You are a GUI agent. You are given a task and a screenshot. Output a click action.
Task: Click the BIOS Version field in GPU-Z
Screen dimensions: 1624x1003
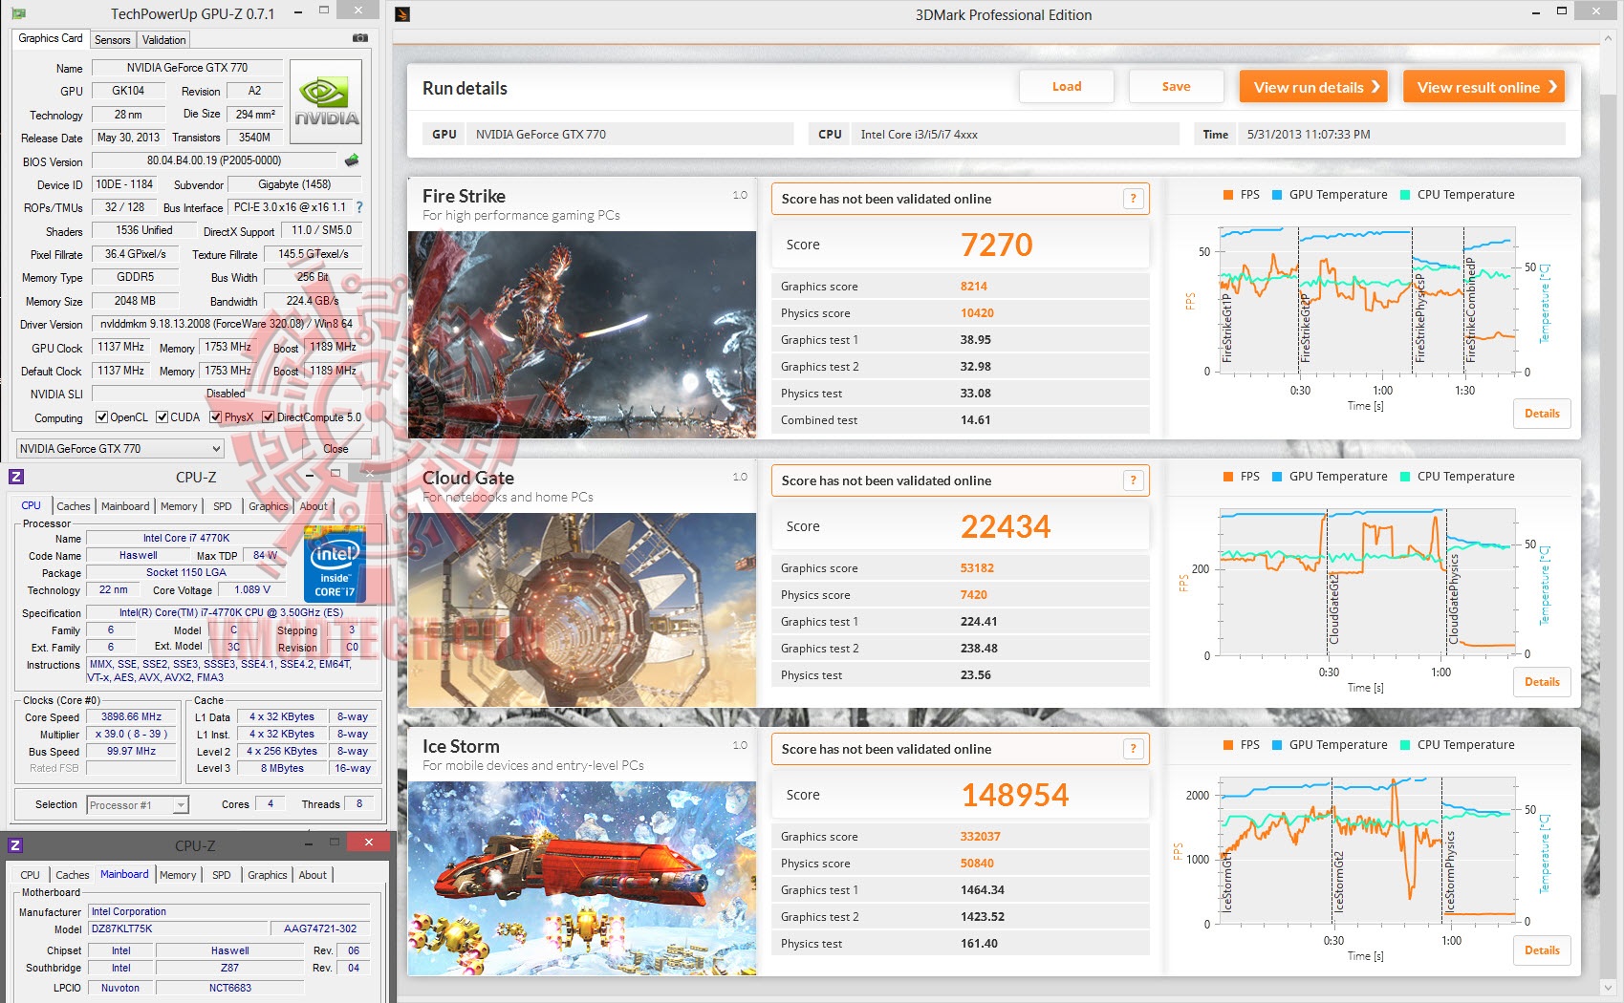(x=214, y=160)
